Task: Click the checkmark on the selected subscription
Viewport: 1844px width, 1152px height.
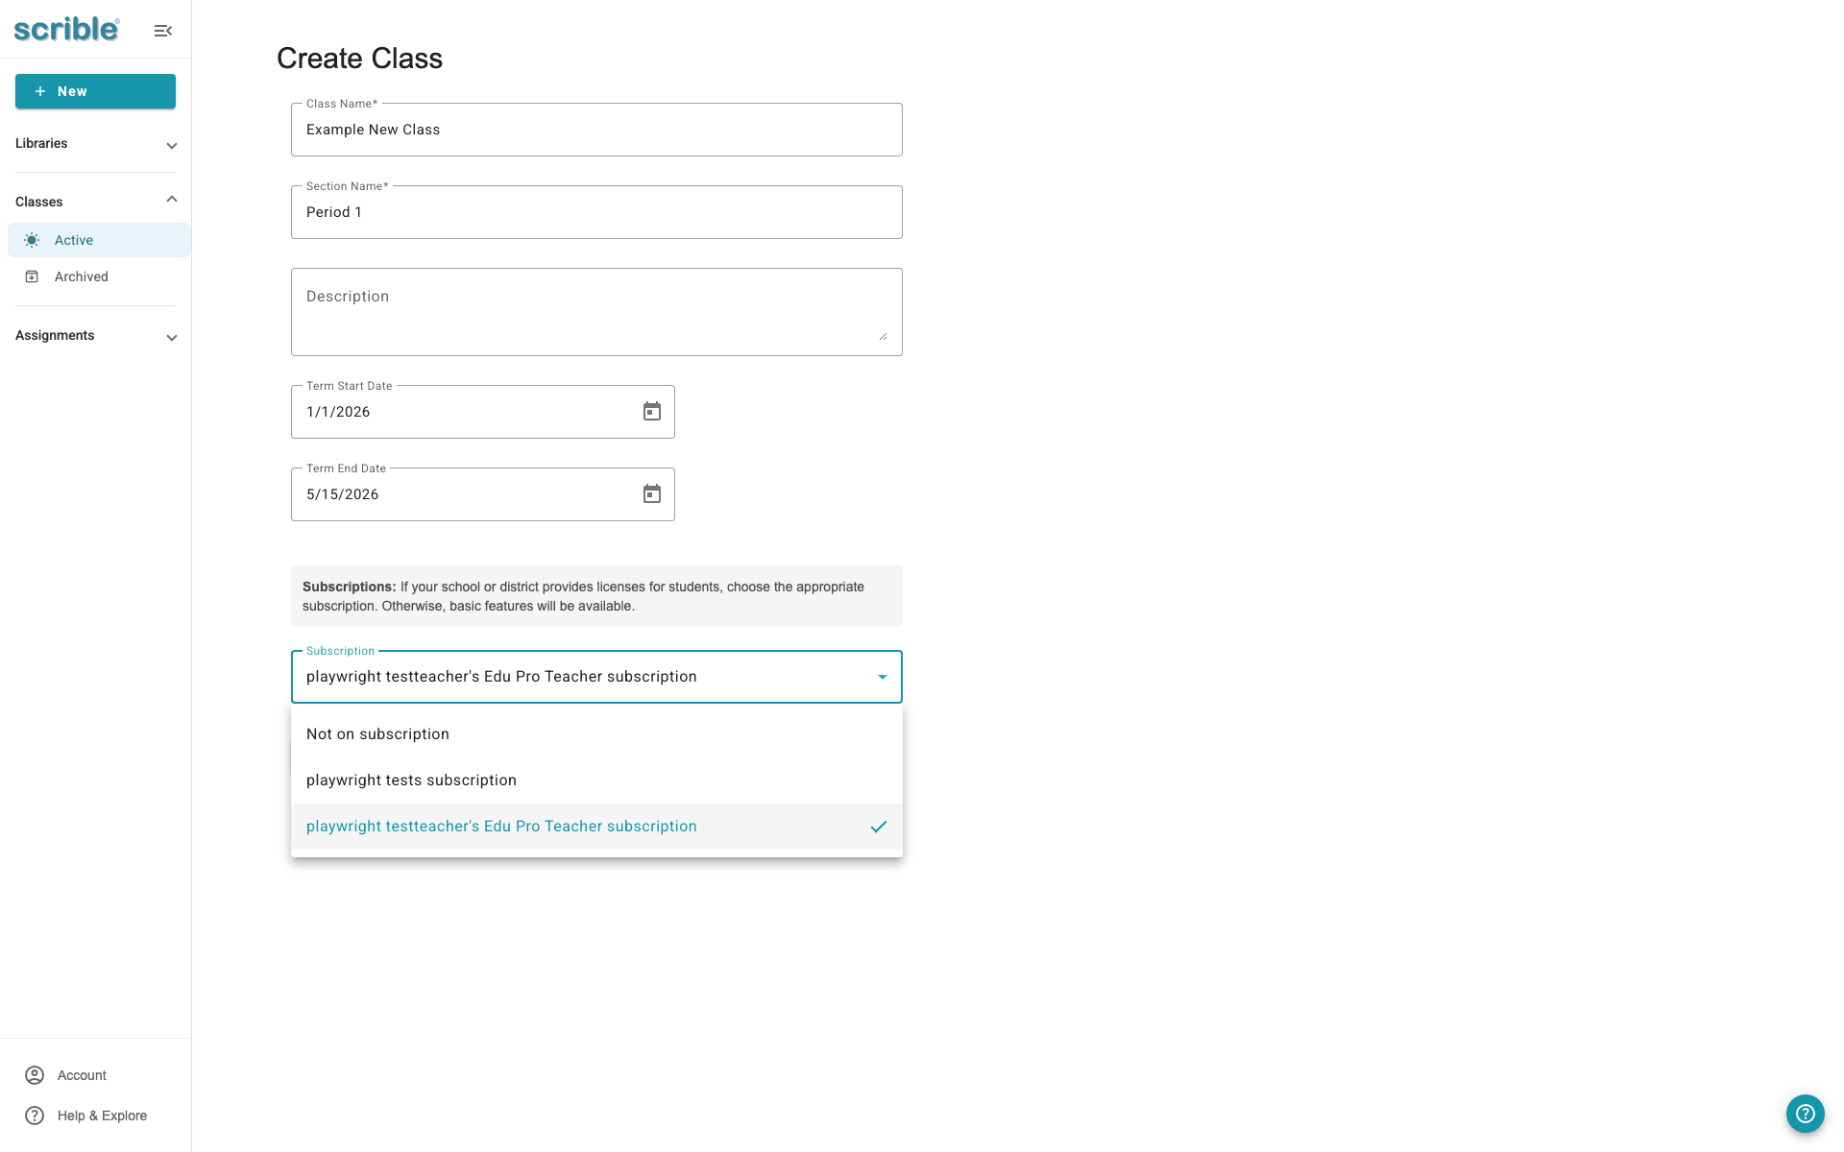Action: point(878,826)
